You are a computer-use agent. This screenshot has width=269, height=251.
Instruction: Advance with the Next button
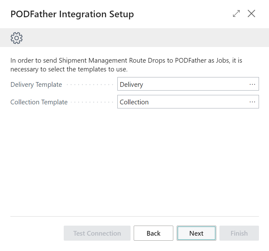(196, 233)
